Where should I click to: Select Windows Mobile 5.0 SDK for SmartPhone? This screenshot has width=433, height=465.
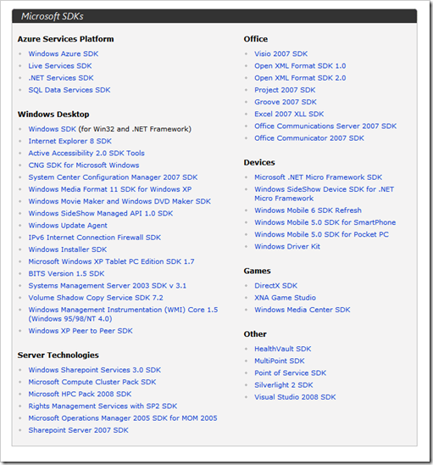click(x=325, y=222)
